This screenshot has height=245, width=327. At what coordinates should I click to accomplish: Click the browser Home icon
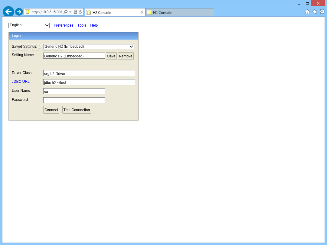pyautogui.click(x=307, y=12)
